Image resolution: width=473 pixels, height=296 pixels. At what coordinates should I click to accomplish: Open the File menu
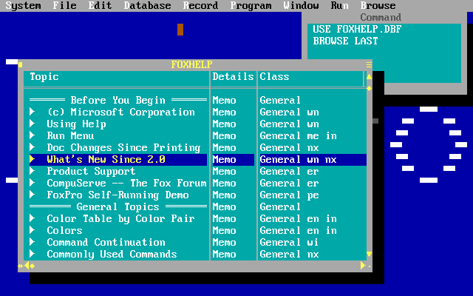click(x=64, y=5)
